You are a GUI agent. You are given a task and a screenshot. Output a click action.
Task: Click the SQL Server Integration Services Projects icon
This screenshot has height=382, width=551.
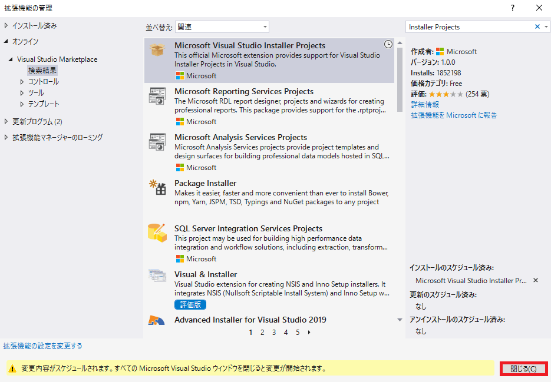tap(157, 232)
